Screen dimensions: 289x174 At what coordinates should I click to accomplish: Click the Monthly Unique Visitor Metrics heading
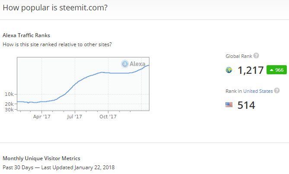pos(41,158)
